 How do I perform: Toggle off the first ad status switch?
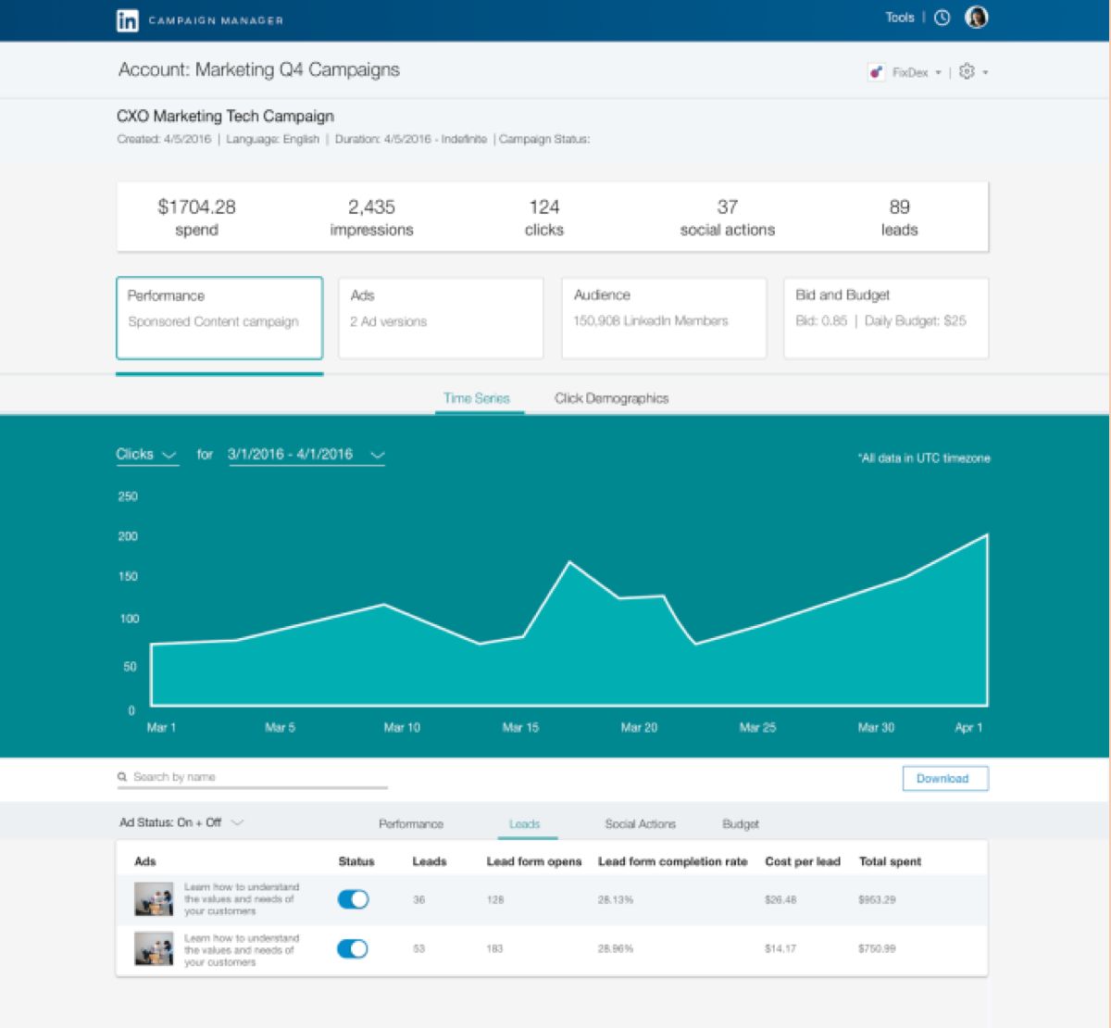click(x=353, y=899)
